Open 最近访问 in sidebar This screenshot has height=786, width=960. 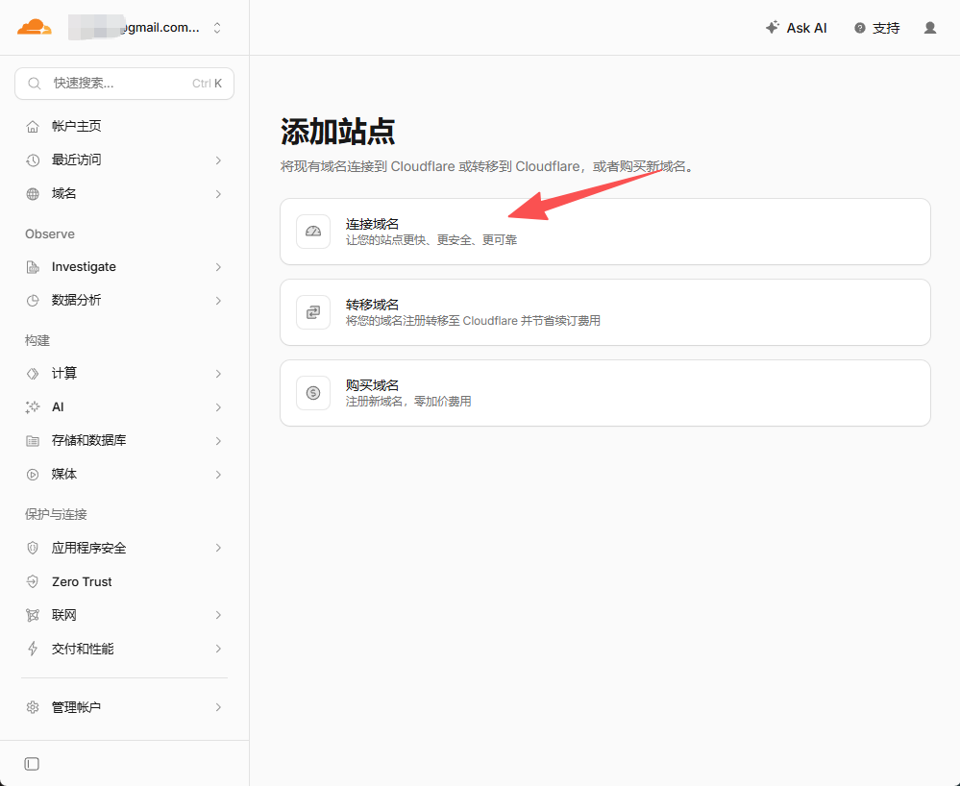[124, 160]
